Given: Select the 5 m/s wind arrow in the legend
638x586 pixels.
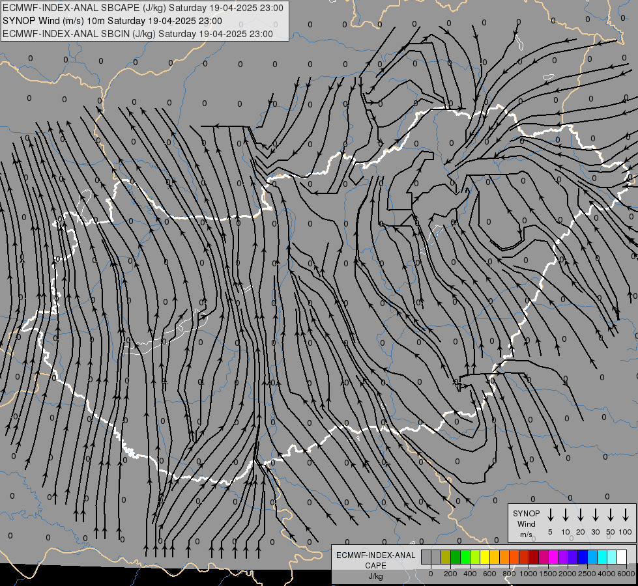Looking at the screenshot, I should tap(550, 515).
